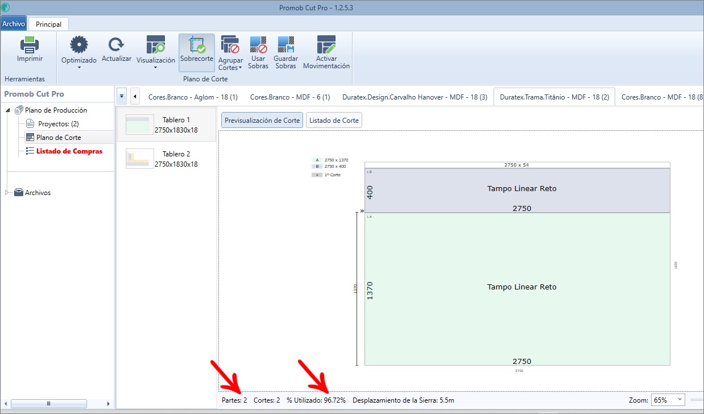Collapse the Plano de Producción tree node
Viewport: 704px width, 414px height.
coord(8,110)
